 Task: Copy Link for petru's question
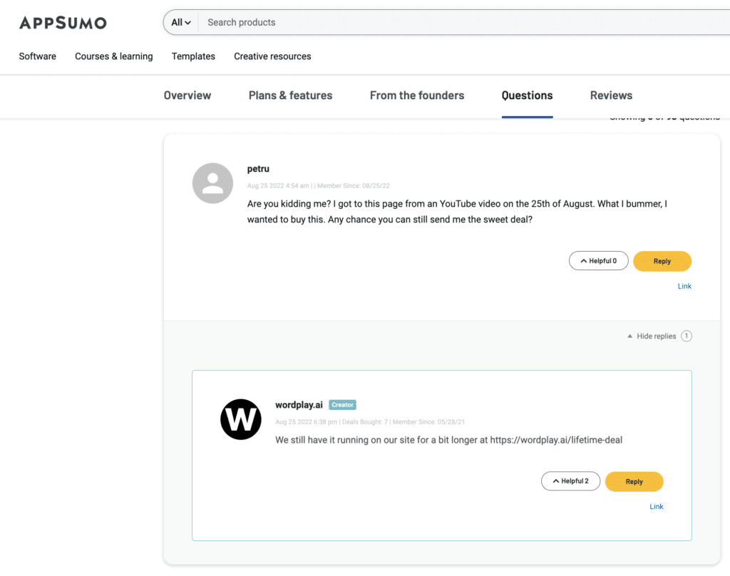point(684,286)
